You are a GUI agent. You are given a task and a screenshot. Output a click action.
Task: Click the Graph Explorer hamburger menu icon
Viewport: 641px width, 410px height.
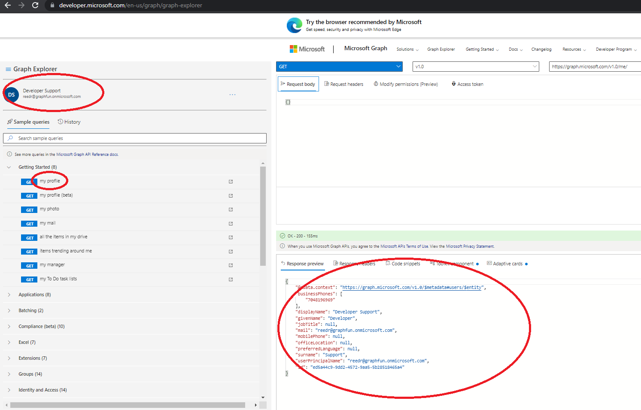[8, 69]
